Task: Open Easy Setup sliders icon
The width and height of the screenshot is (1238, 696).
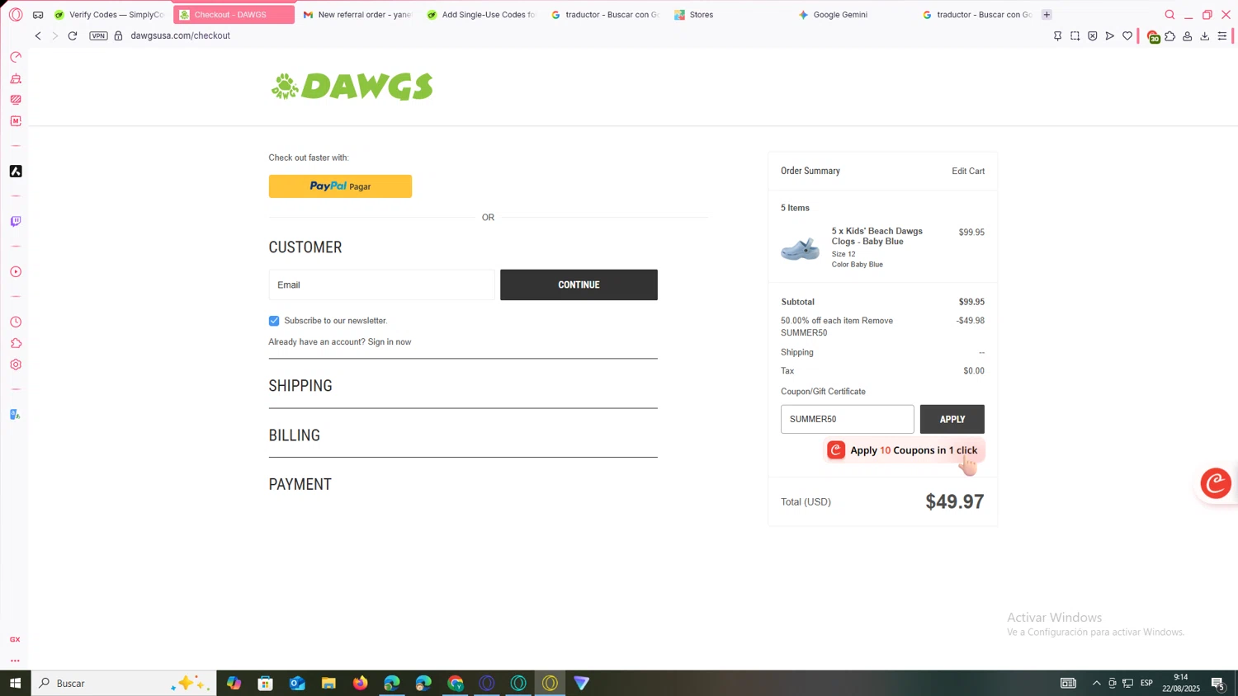Action: [x=1222, y=36]
